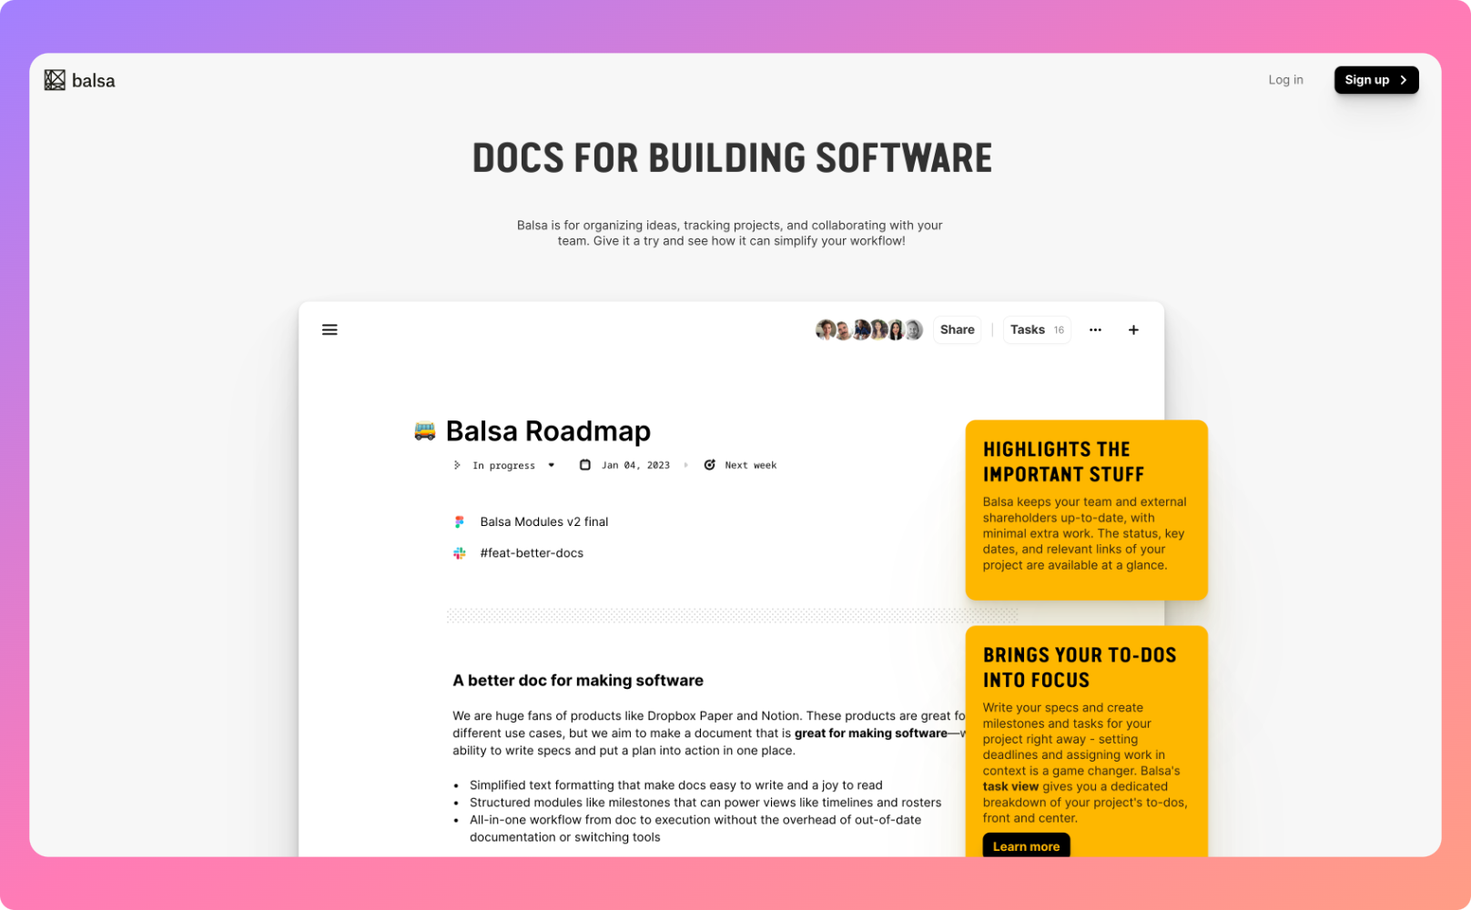The height and width of the screenshot is (910, 1471).
Task: Click the arrow between date and Next week
Action: pyautogui.click(x=686, y=465)
